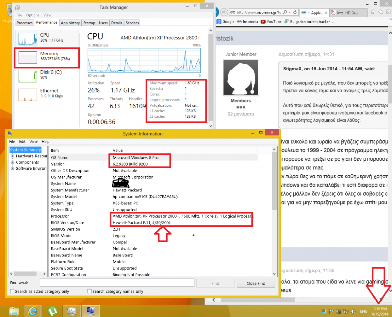392x317 pixels.
Task: Open System Information Edit menu
Action: point(22,142)
